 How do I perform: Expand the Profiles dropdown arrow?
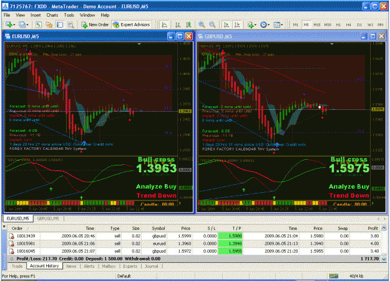click(x=27, y=25)
